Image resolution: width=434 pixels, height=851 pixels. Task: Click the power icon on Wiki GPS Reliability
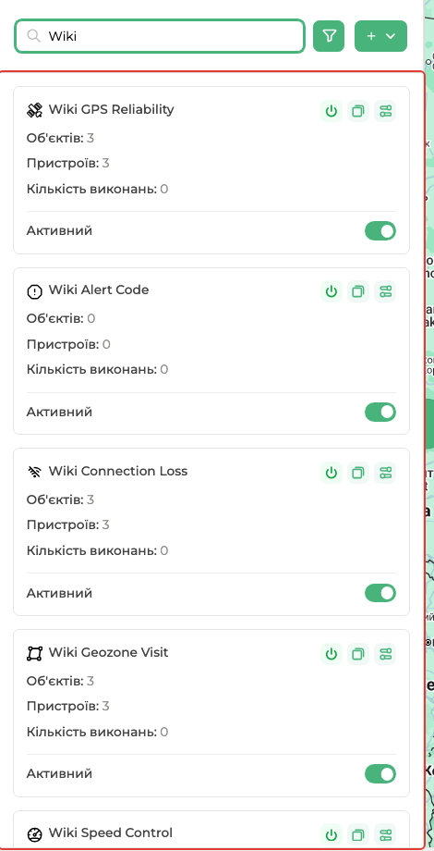332,111
